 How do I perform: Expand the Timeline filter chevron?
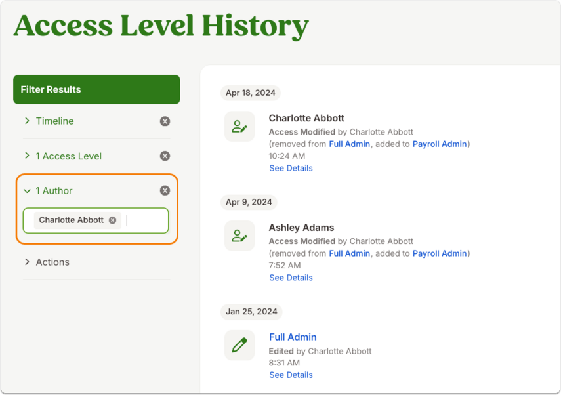pos(27,121)
